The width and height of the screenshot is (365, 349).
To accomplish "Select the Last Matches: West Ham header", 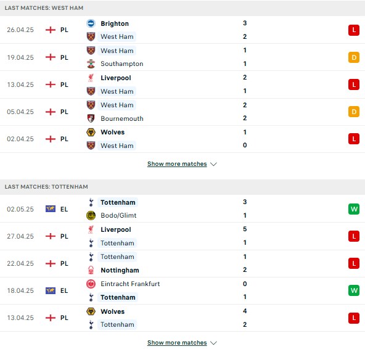I will coord(182,8).
